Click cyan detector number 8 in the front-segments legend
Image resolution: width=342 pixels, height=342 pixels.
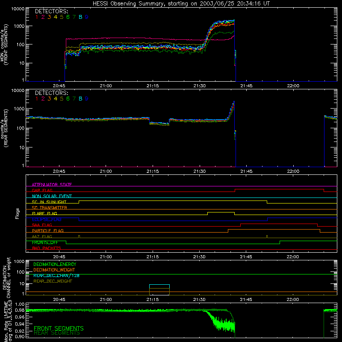tap(80, 17)
